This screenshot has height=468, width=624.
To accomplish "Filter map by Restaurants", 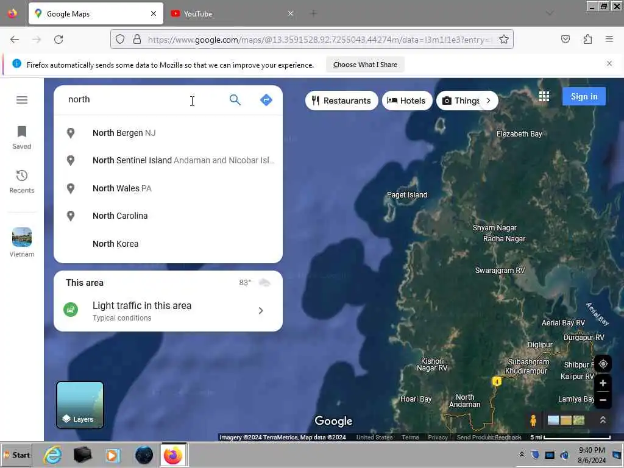I will click(x=341, y=101).
